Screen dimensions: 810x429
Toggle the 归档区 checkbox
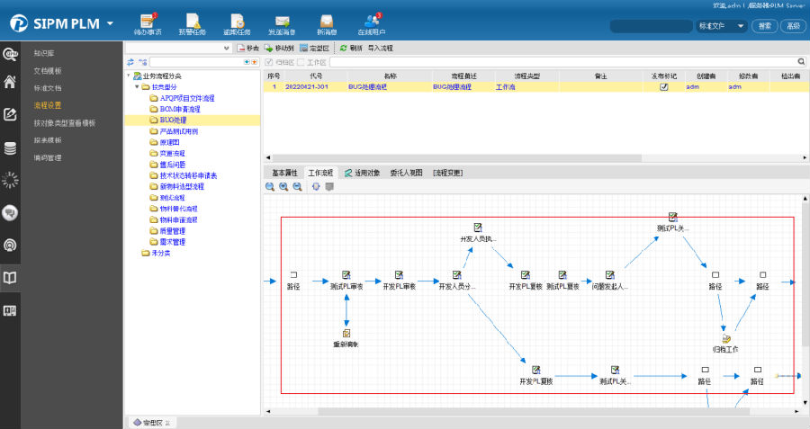tap(269, 62)
